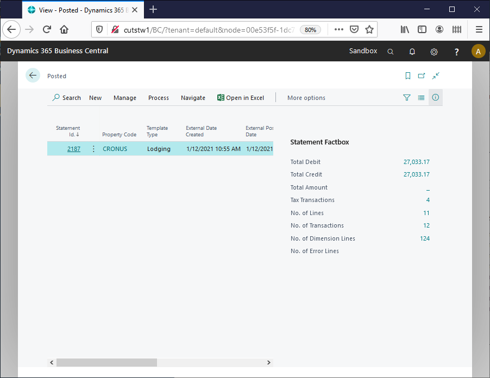
Task: Bookmark this page with the star icon
Action: (369, 29)
